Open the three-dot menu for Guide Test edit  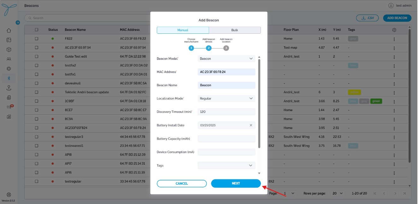coord(394,57)
